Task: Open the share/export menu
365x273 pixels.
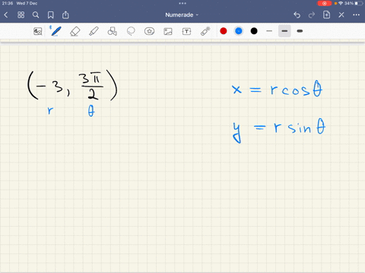Action: tap(65, 14)
